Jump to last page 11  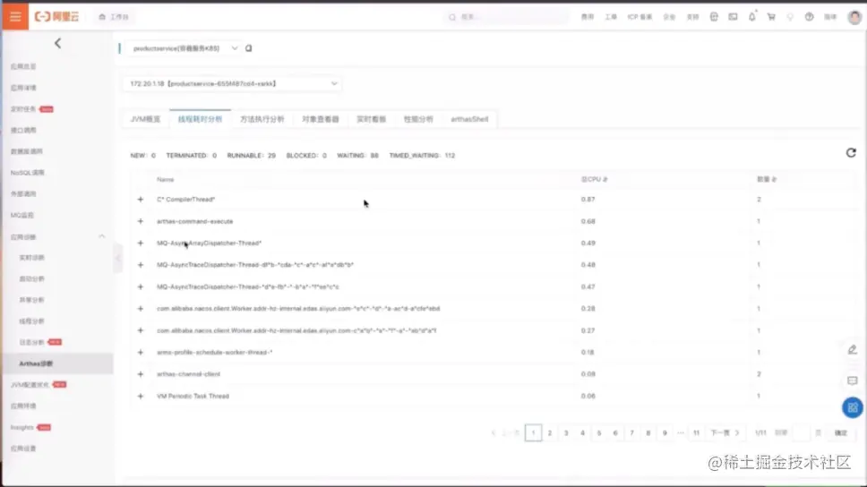tap(696, 432)
